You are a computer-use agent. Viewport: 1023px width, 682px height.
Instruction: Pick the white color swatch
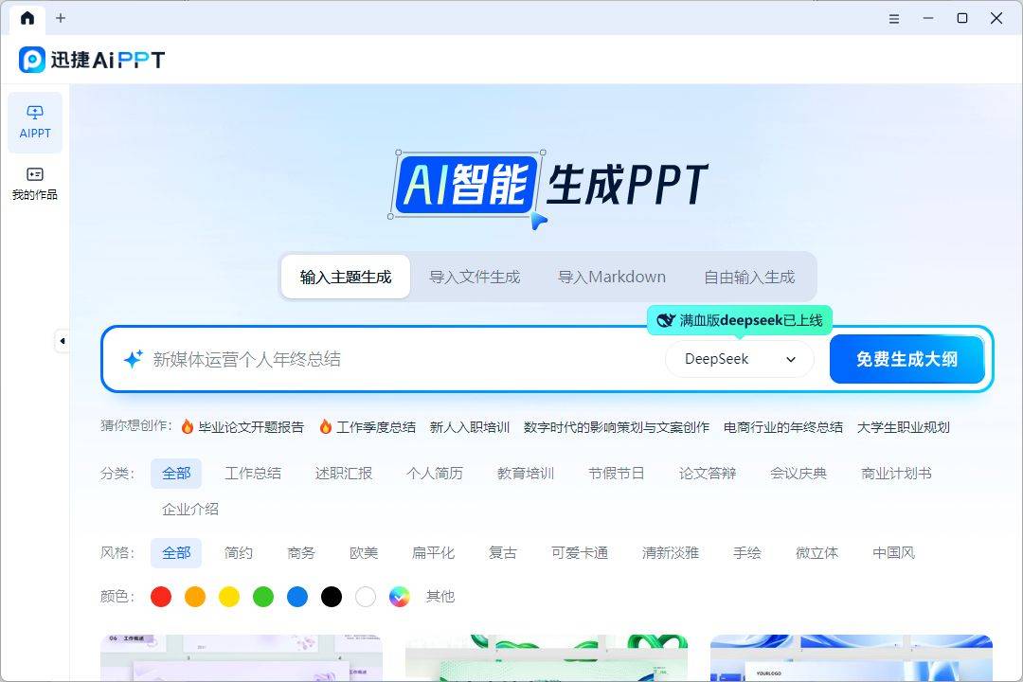[x=366, y=597]
